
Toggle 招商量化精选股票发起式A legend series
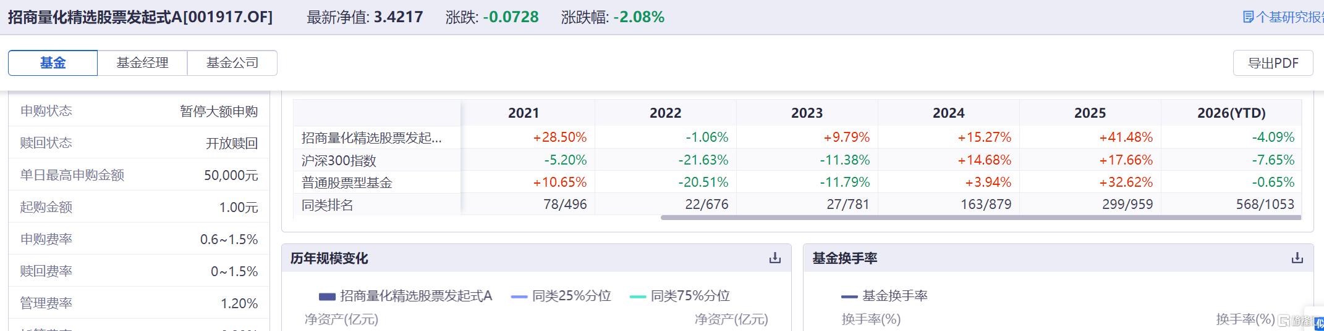pos(405,296)
